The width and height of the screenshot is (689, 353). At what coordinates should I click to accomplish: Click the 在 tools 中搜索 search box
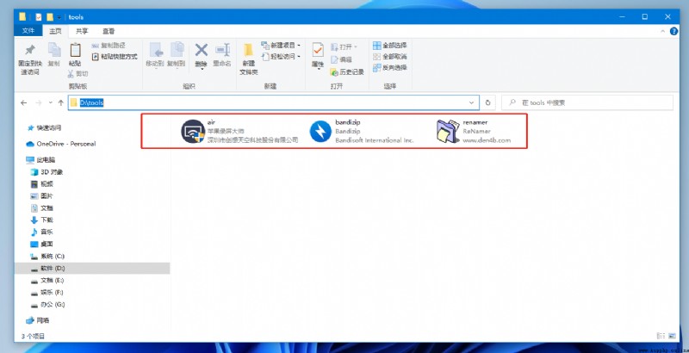587,102
